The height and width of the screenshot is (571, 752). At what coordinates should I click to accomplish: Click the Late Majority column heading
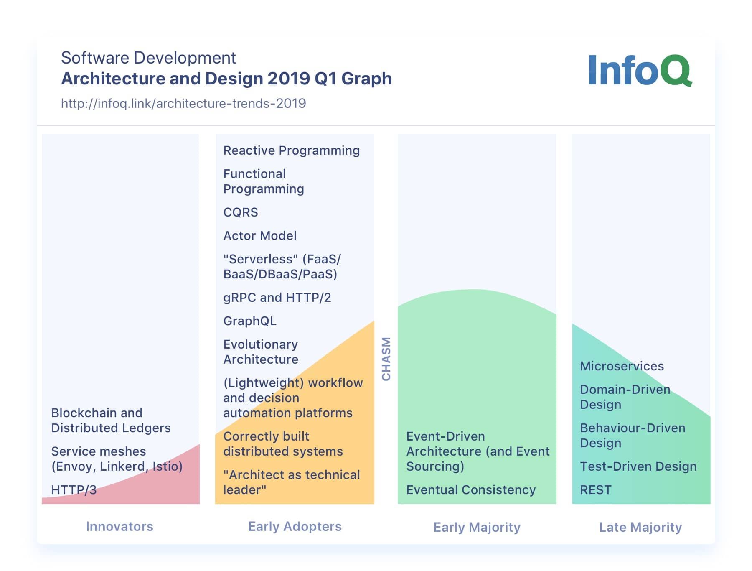[640, 528]
